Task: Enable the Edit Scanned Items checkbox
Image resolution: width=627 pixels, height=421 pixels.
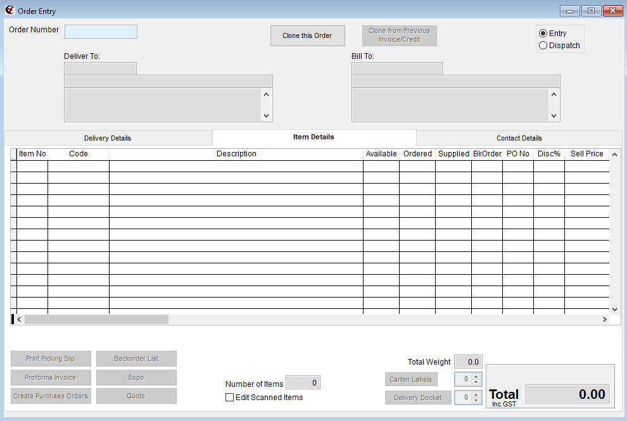Action: [230, 398]
